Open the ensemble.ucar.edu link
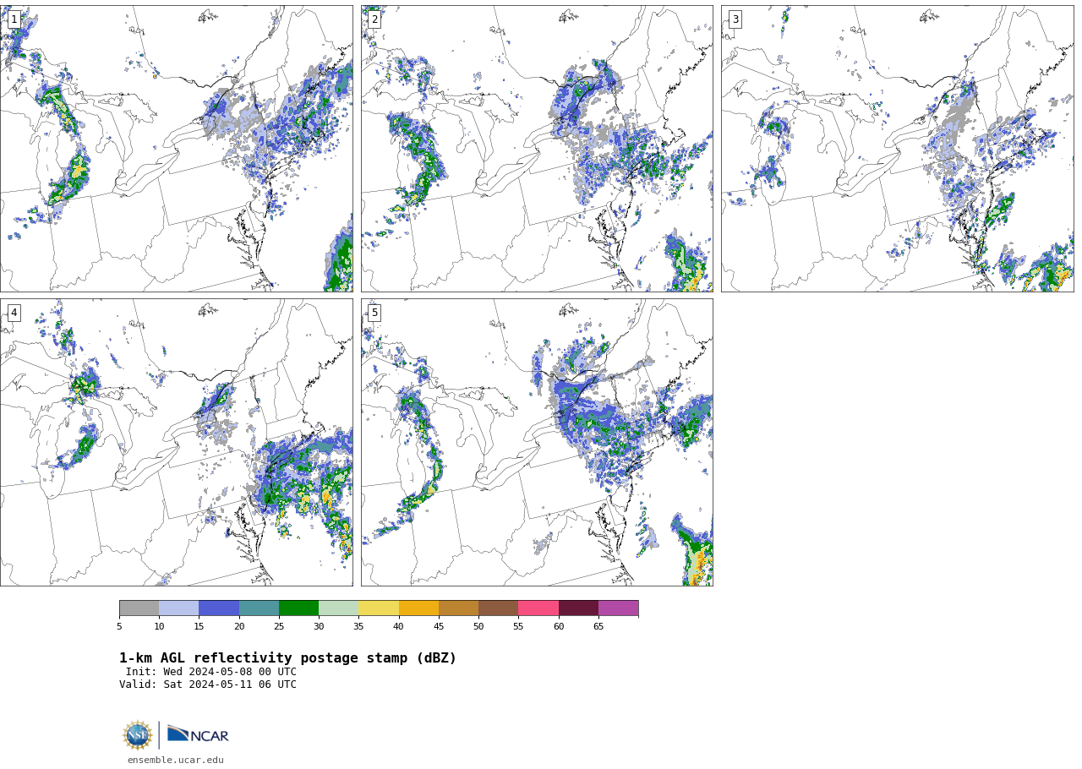The height and width of the screenshot is (769, 1082). pos(176,760)
